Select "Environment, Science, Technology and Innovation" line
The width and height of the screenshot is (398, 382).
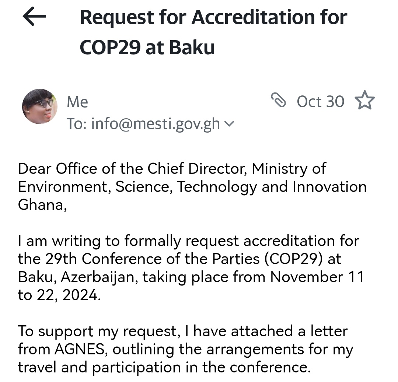192,187
